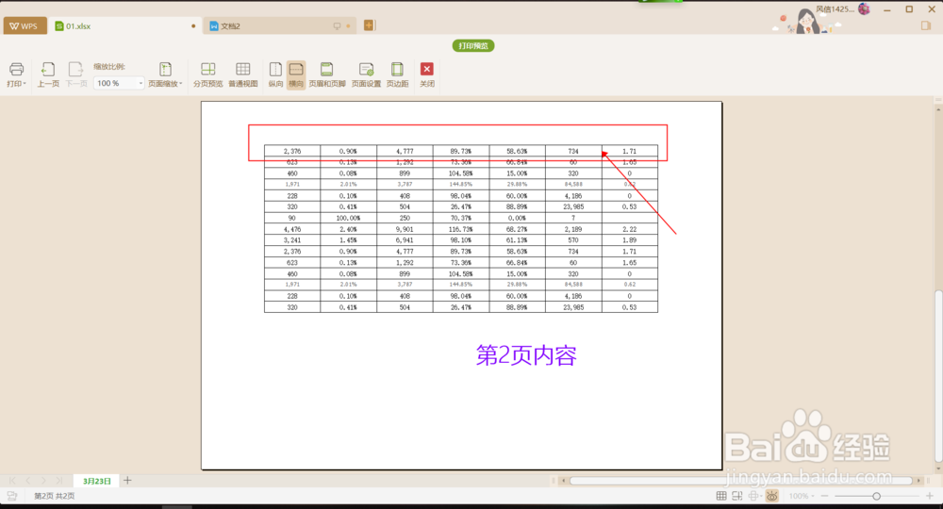Click the cell showing 3,241
Screen dimensions: 943x509
tap(292, 239)
